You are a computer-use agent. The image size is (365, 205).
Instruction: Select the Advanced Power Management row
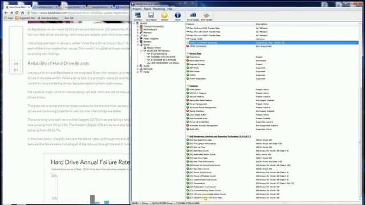click(273, 108)
